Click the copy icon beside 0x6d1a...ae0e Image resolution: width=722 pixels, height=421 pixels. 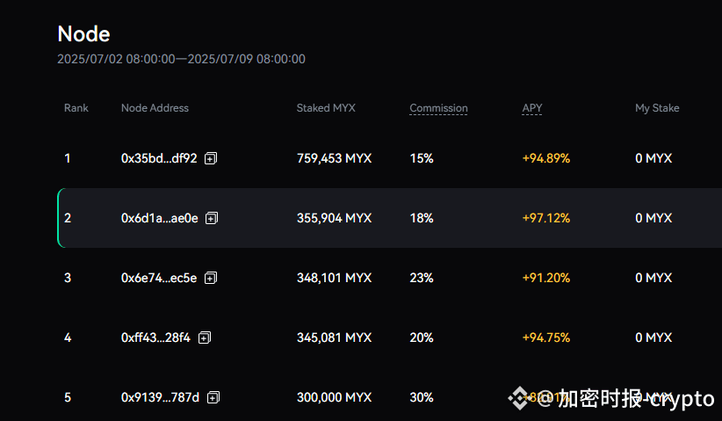[x=212, y=218]
